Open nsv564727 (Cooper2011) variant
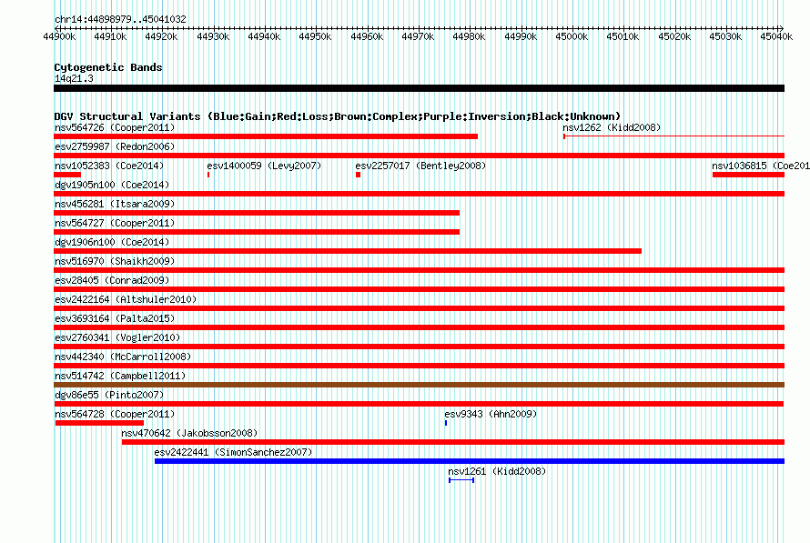Screen dimensions: 810x543 [x=115, y=223]
